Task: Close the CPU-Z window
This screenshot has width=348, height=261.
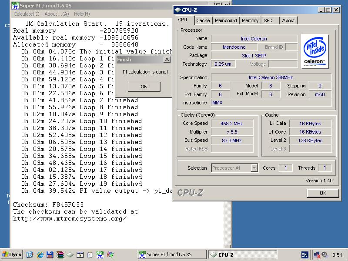Action: [336, 10]
